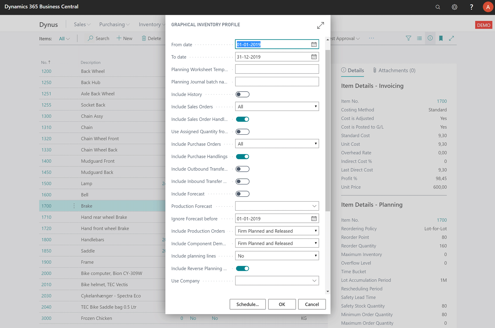495x328 pixels.
Task: Click the Delete trash icon above the list
Action: 144,38
